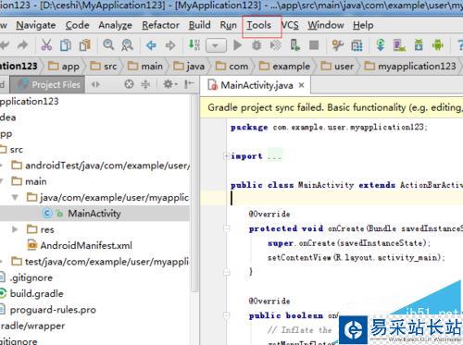Click the Hide project panel icon
463x345 pixels.
189,84
